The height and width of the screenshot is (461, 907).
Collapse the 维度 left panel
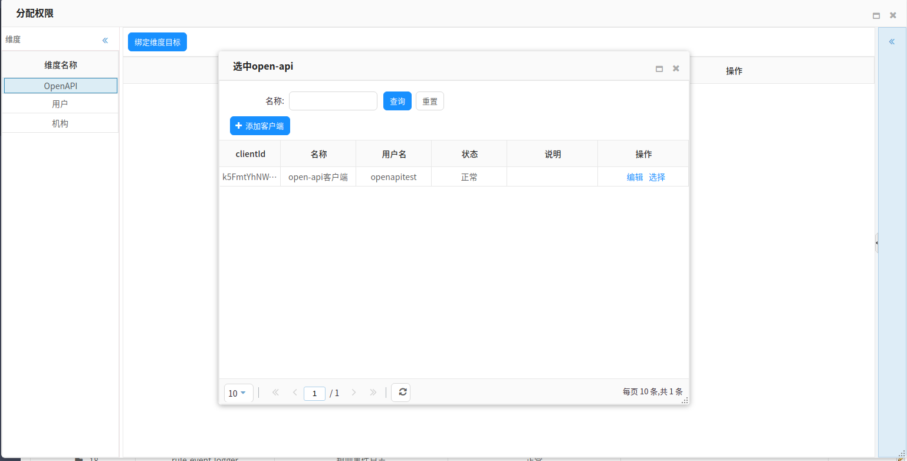(x=105, y=40)
